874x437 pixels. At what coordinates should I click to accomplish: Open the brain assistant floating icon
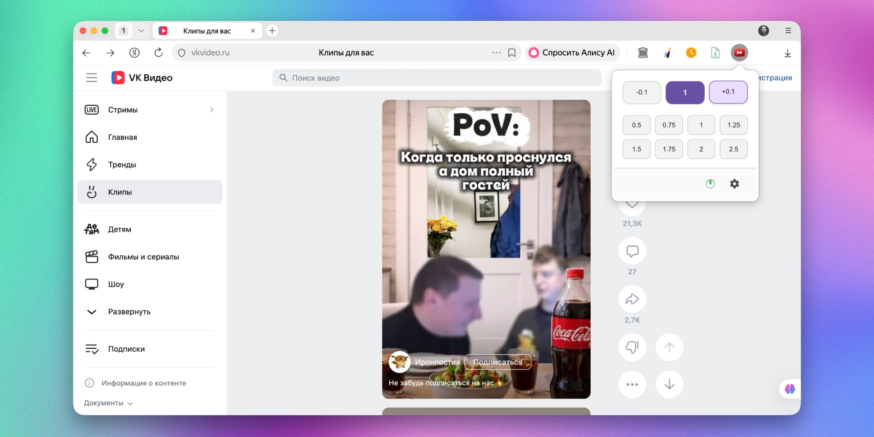pyautogui.click(x=790, y=389)
